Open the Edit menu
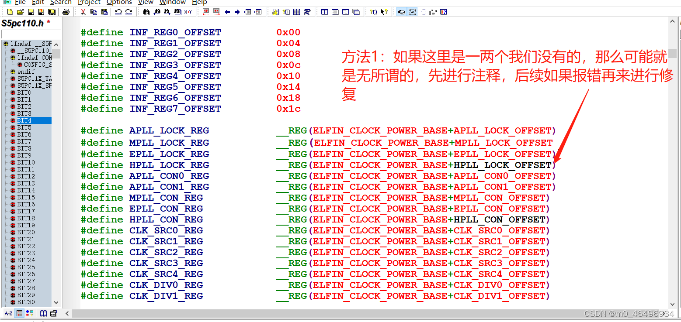681x322 pixels. coord(38,2)
